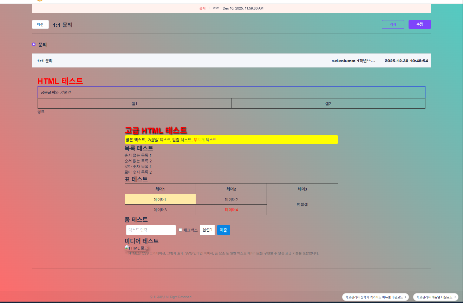The image size is (463, 303).
Task: Click the yellow highlighted 데이터1 cell
Action: tap(160, 199)
